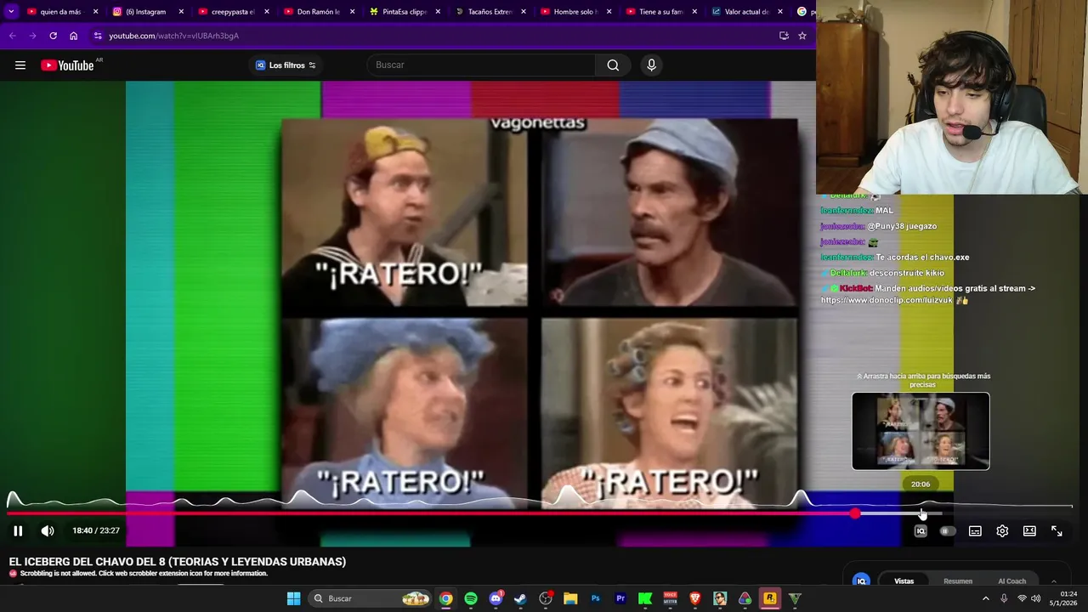Open Rockstar Games Launcher from taskbar

770,598
